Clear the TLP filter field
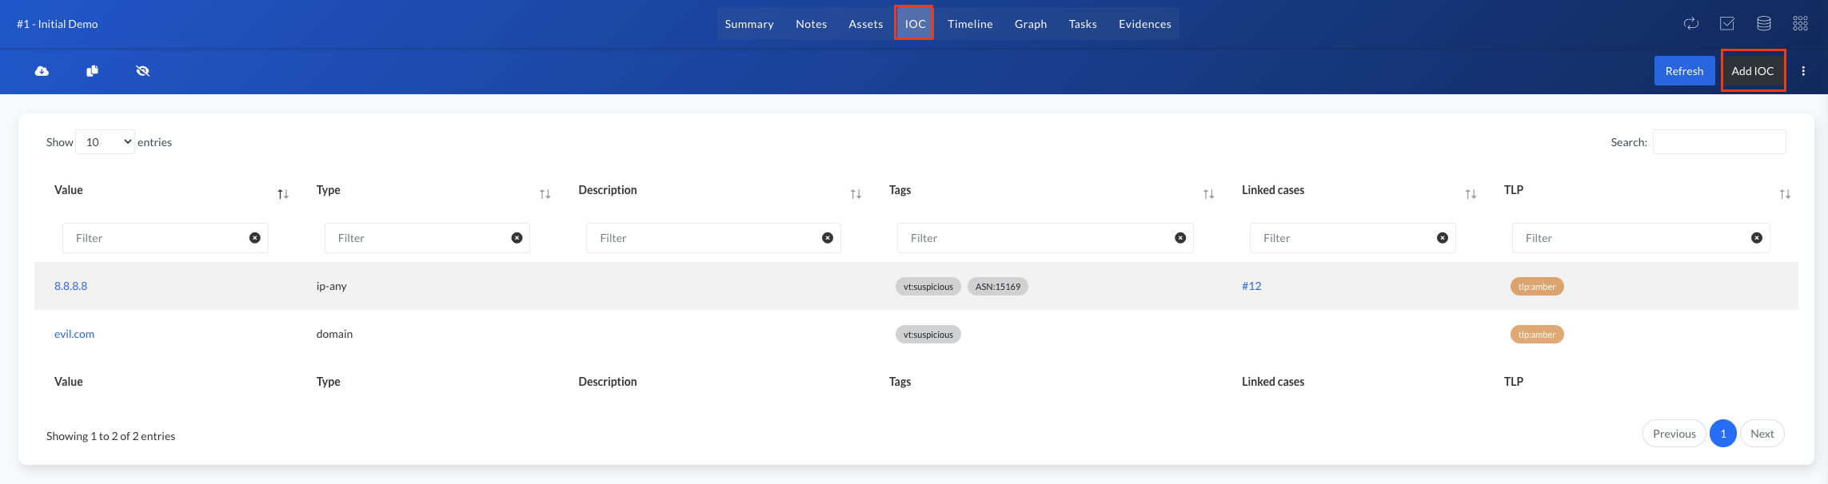Screen dimensions: 1828x484 [x=1757, y=238]
